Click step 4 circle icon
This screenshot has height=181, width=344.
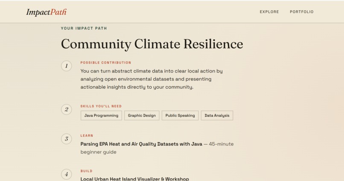[x=67, y=174]
